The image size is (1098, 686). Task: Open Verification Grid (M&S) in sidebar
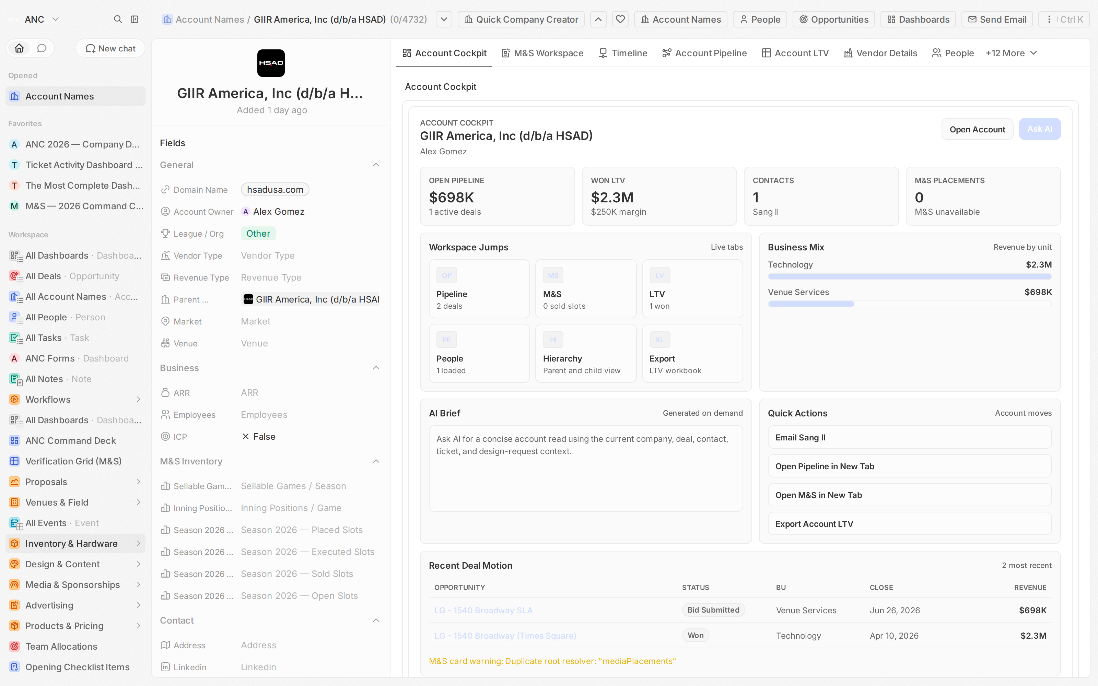click(x=75, y=461)
